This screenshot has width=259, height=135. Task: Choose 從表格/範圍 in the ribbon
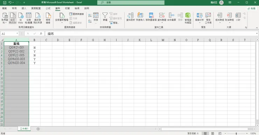[x=29, y=18]
